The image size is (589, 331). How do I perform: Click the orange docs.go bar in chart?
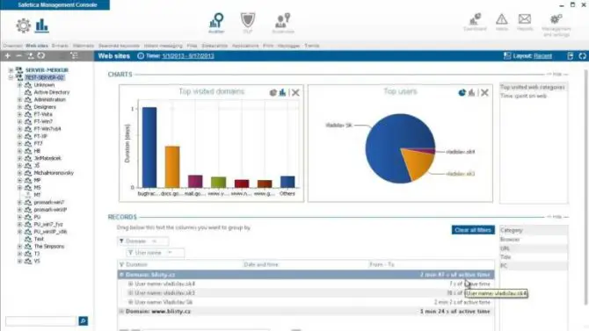coord(172,167)
